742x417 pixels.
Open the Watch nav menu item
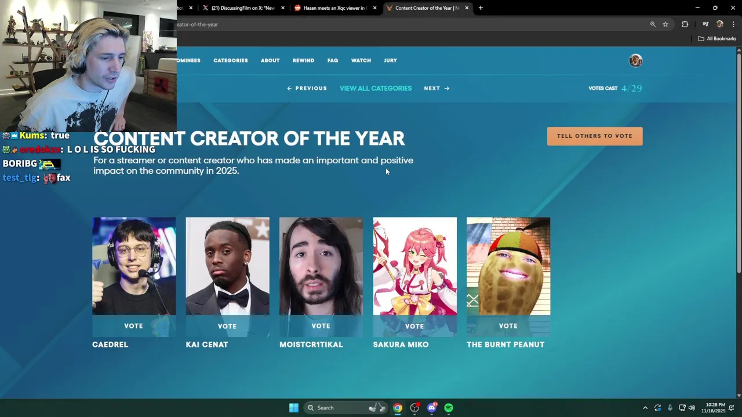point(361,60)
